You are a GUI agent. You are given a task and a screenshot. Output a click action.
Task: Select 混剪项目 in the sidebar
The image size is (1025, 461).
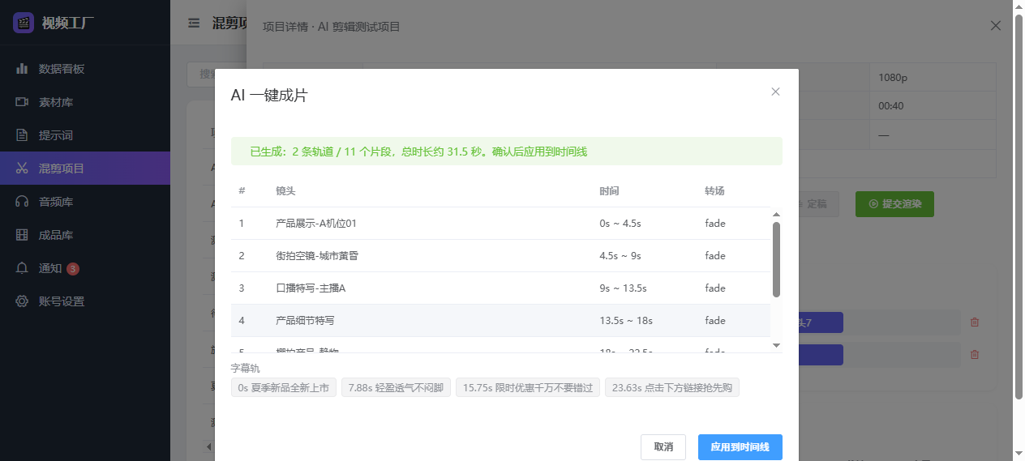[85, 169]
